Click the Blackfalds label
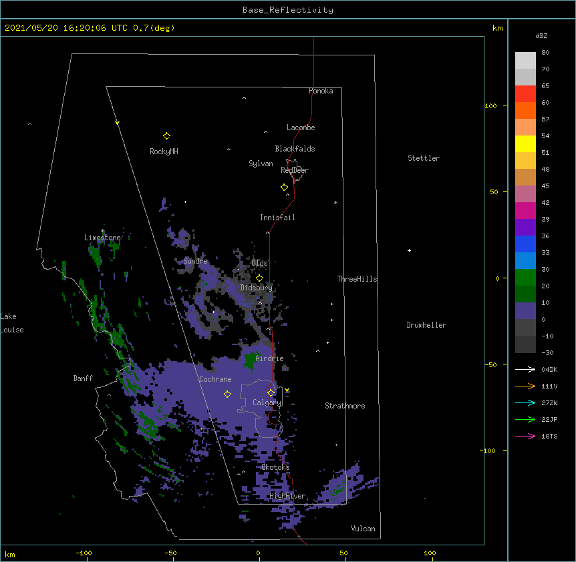Viewport: 576px width, 562px height. 295,149
